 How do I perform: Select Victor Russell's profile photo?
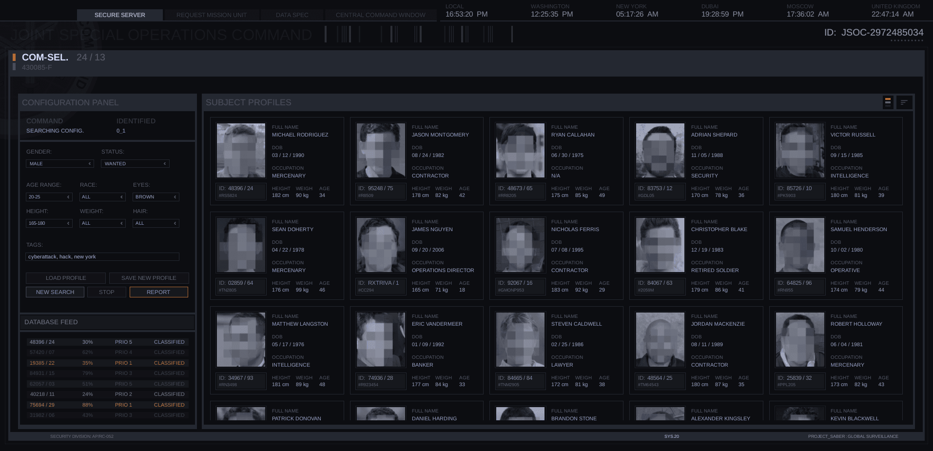pos(800,150)
